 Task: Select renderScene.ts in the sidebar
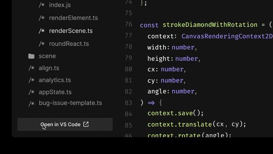coord(71,31)
